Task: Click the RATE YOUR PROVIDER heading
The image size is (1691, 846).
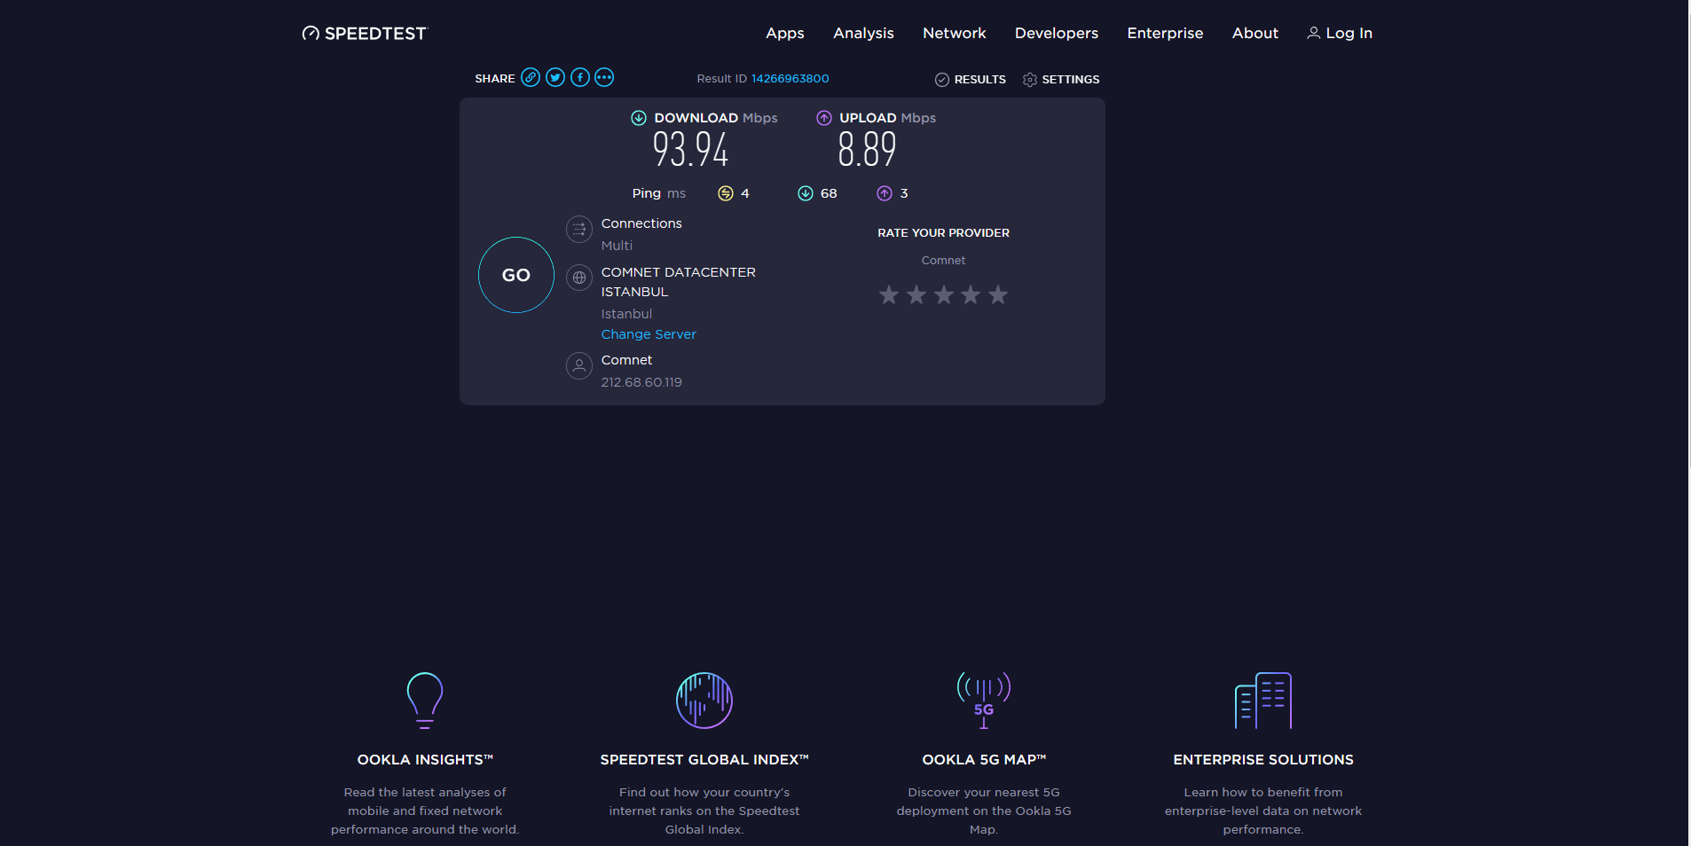Action: (943, 233)
